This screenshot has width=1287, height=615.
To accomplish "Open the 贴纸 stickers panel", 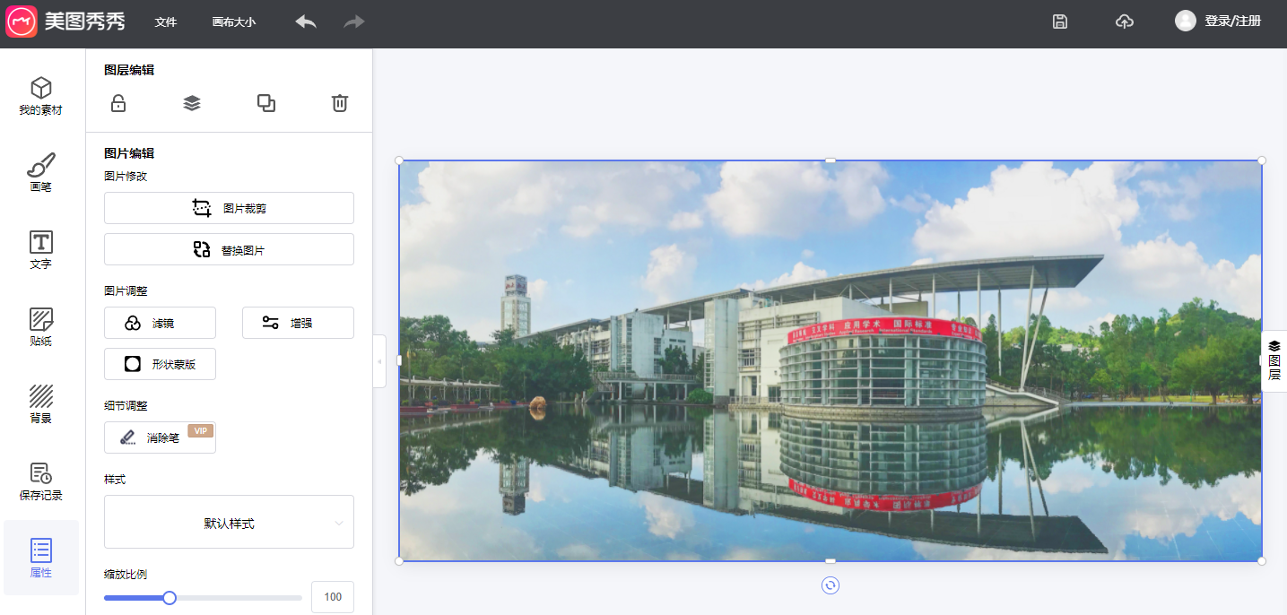I will pyautogui.click(x=41, y=327).
